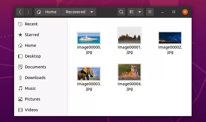Click the Videos film icon
Screen dimensions: 206x122
coord(20,110)
